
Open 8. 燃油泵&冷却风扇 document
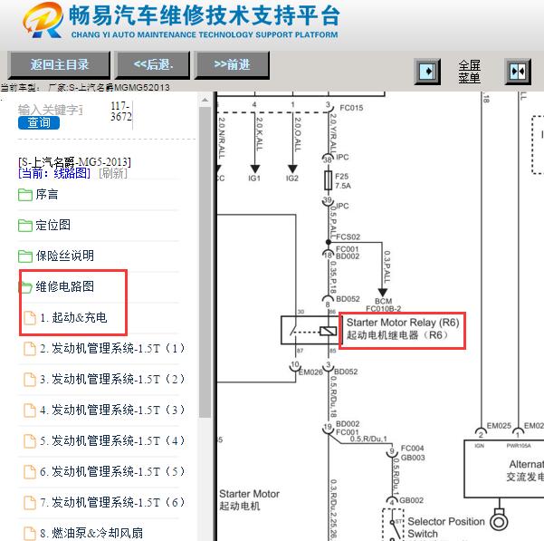click(x=91, y=533)
